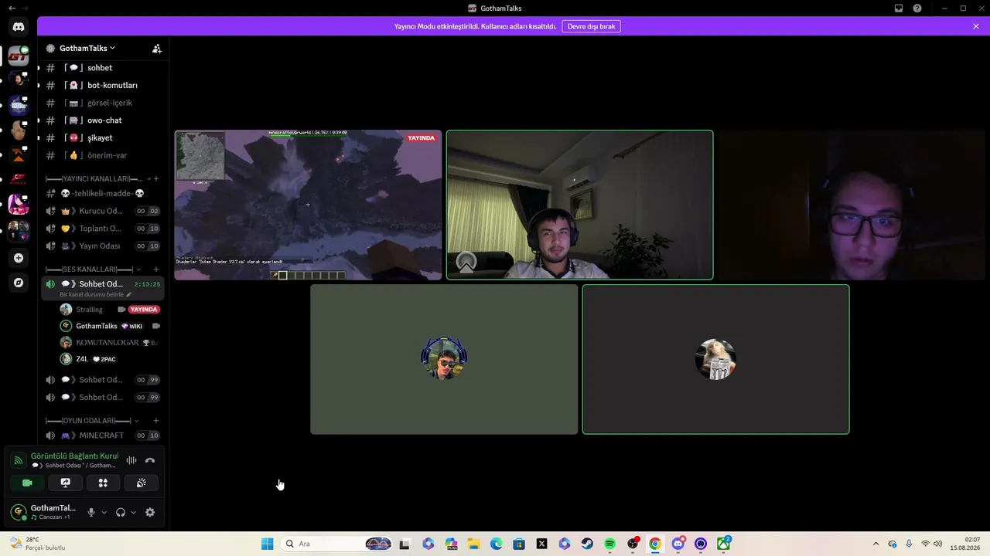Viewport: 990px width, 556px height.
Task: Open Discord direct messages home
Action: (x=19, y=27)
